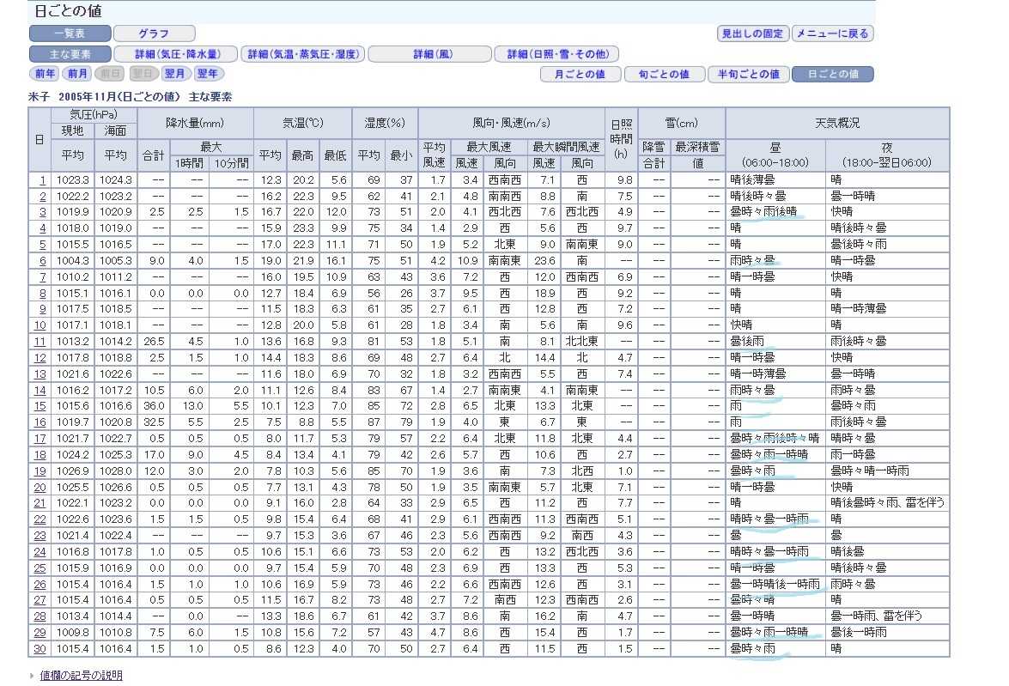The height and width of the screenshot is (686, 1009).
Task: Open the day 17 link
Action: coord(40,438)
